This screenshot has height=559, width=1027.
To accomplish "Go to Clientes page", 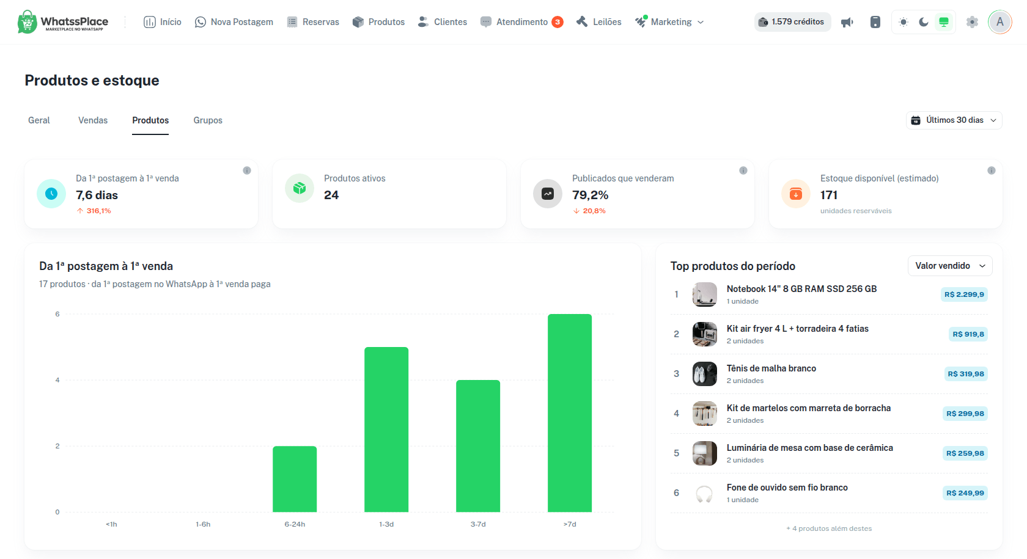I will 443,22.
